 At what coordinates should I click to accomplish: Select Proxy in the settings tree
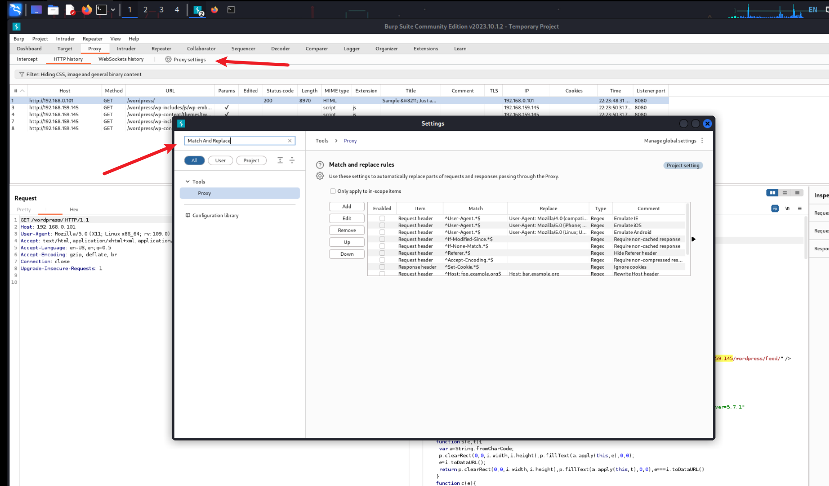pos(240,193)
